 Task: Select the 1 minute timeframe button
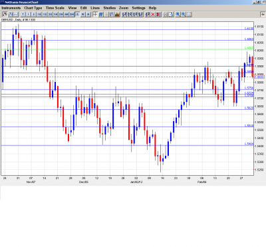pyautogui.click(x=29, y=15)
